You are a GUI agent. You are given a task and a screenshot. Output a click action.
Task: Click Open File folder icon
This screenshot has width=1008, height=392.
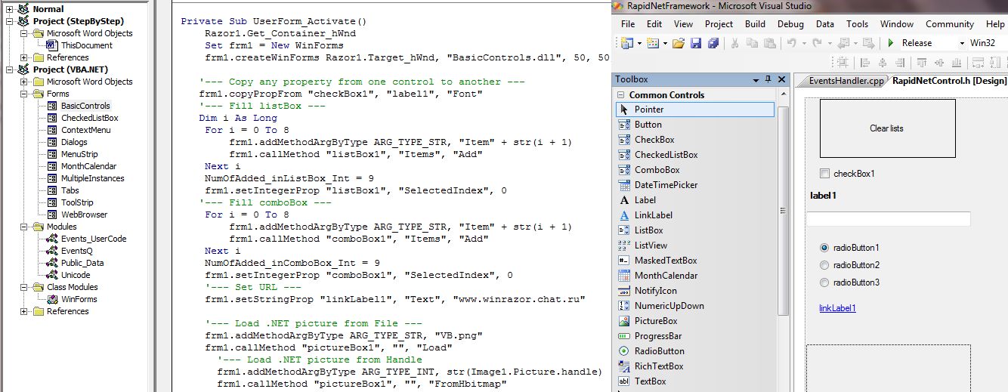tap(679, 43)
